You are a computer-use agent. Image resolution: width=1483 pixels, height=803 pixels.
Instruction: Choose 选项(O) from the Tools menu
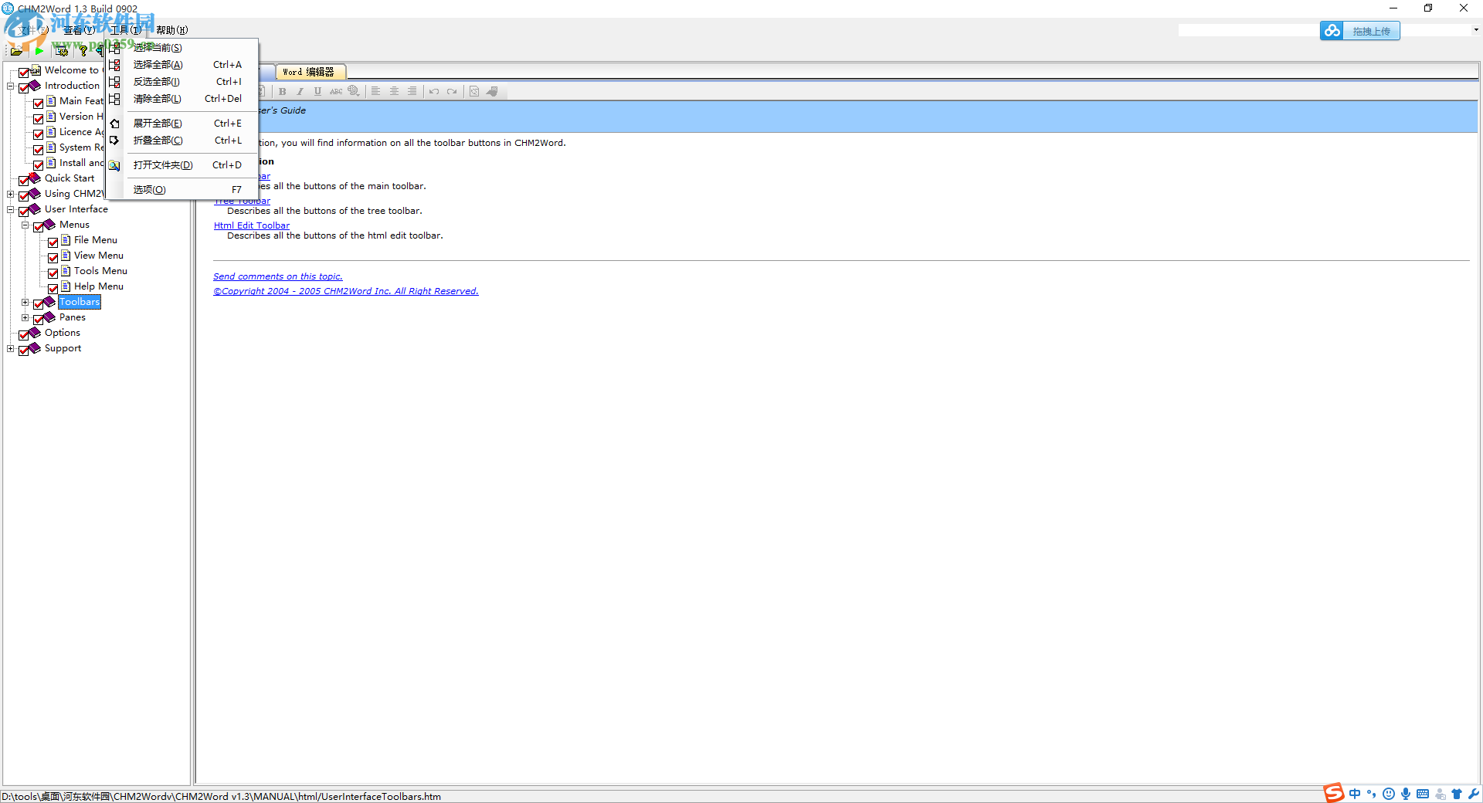click(x=182, y=190)
